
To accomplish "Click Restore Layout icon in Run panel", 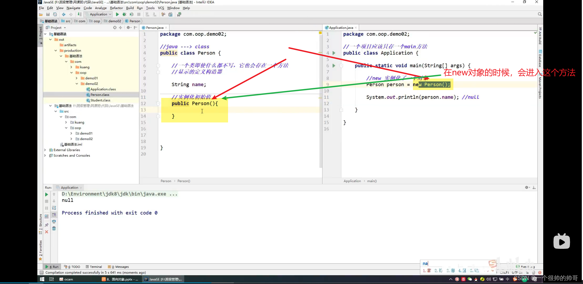I will [46, 216].
